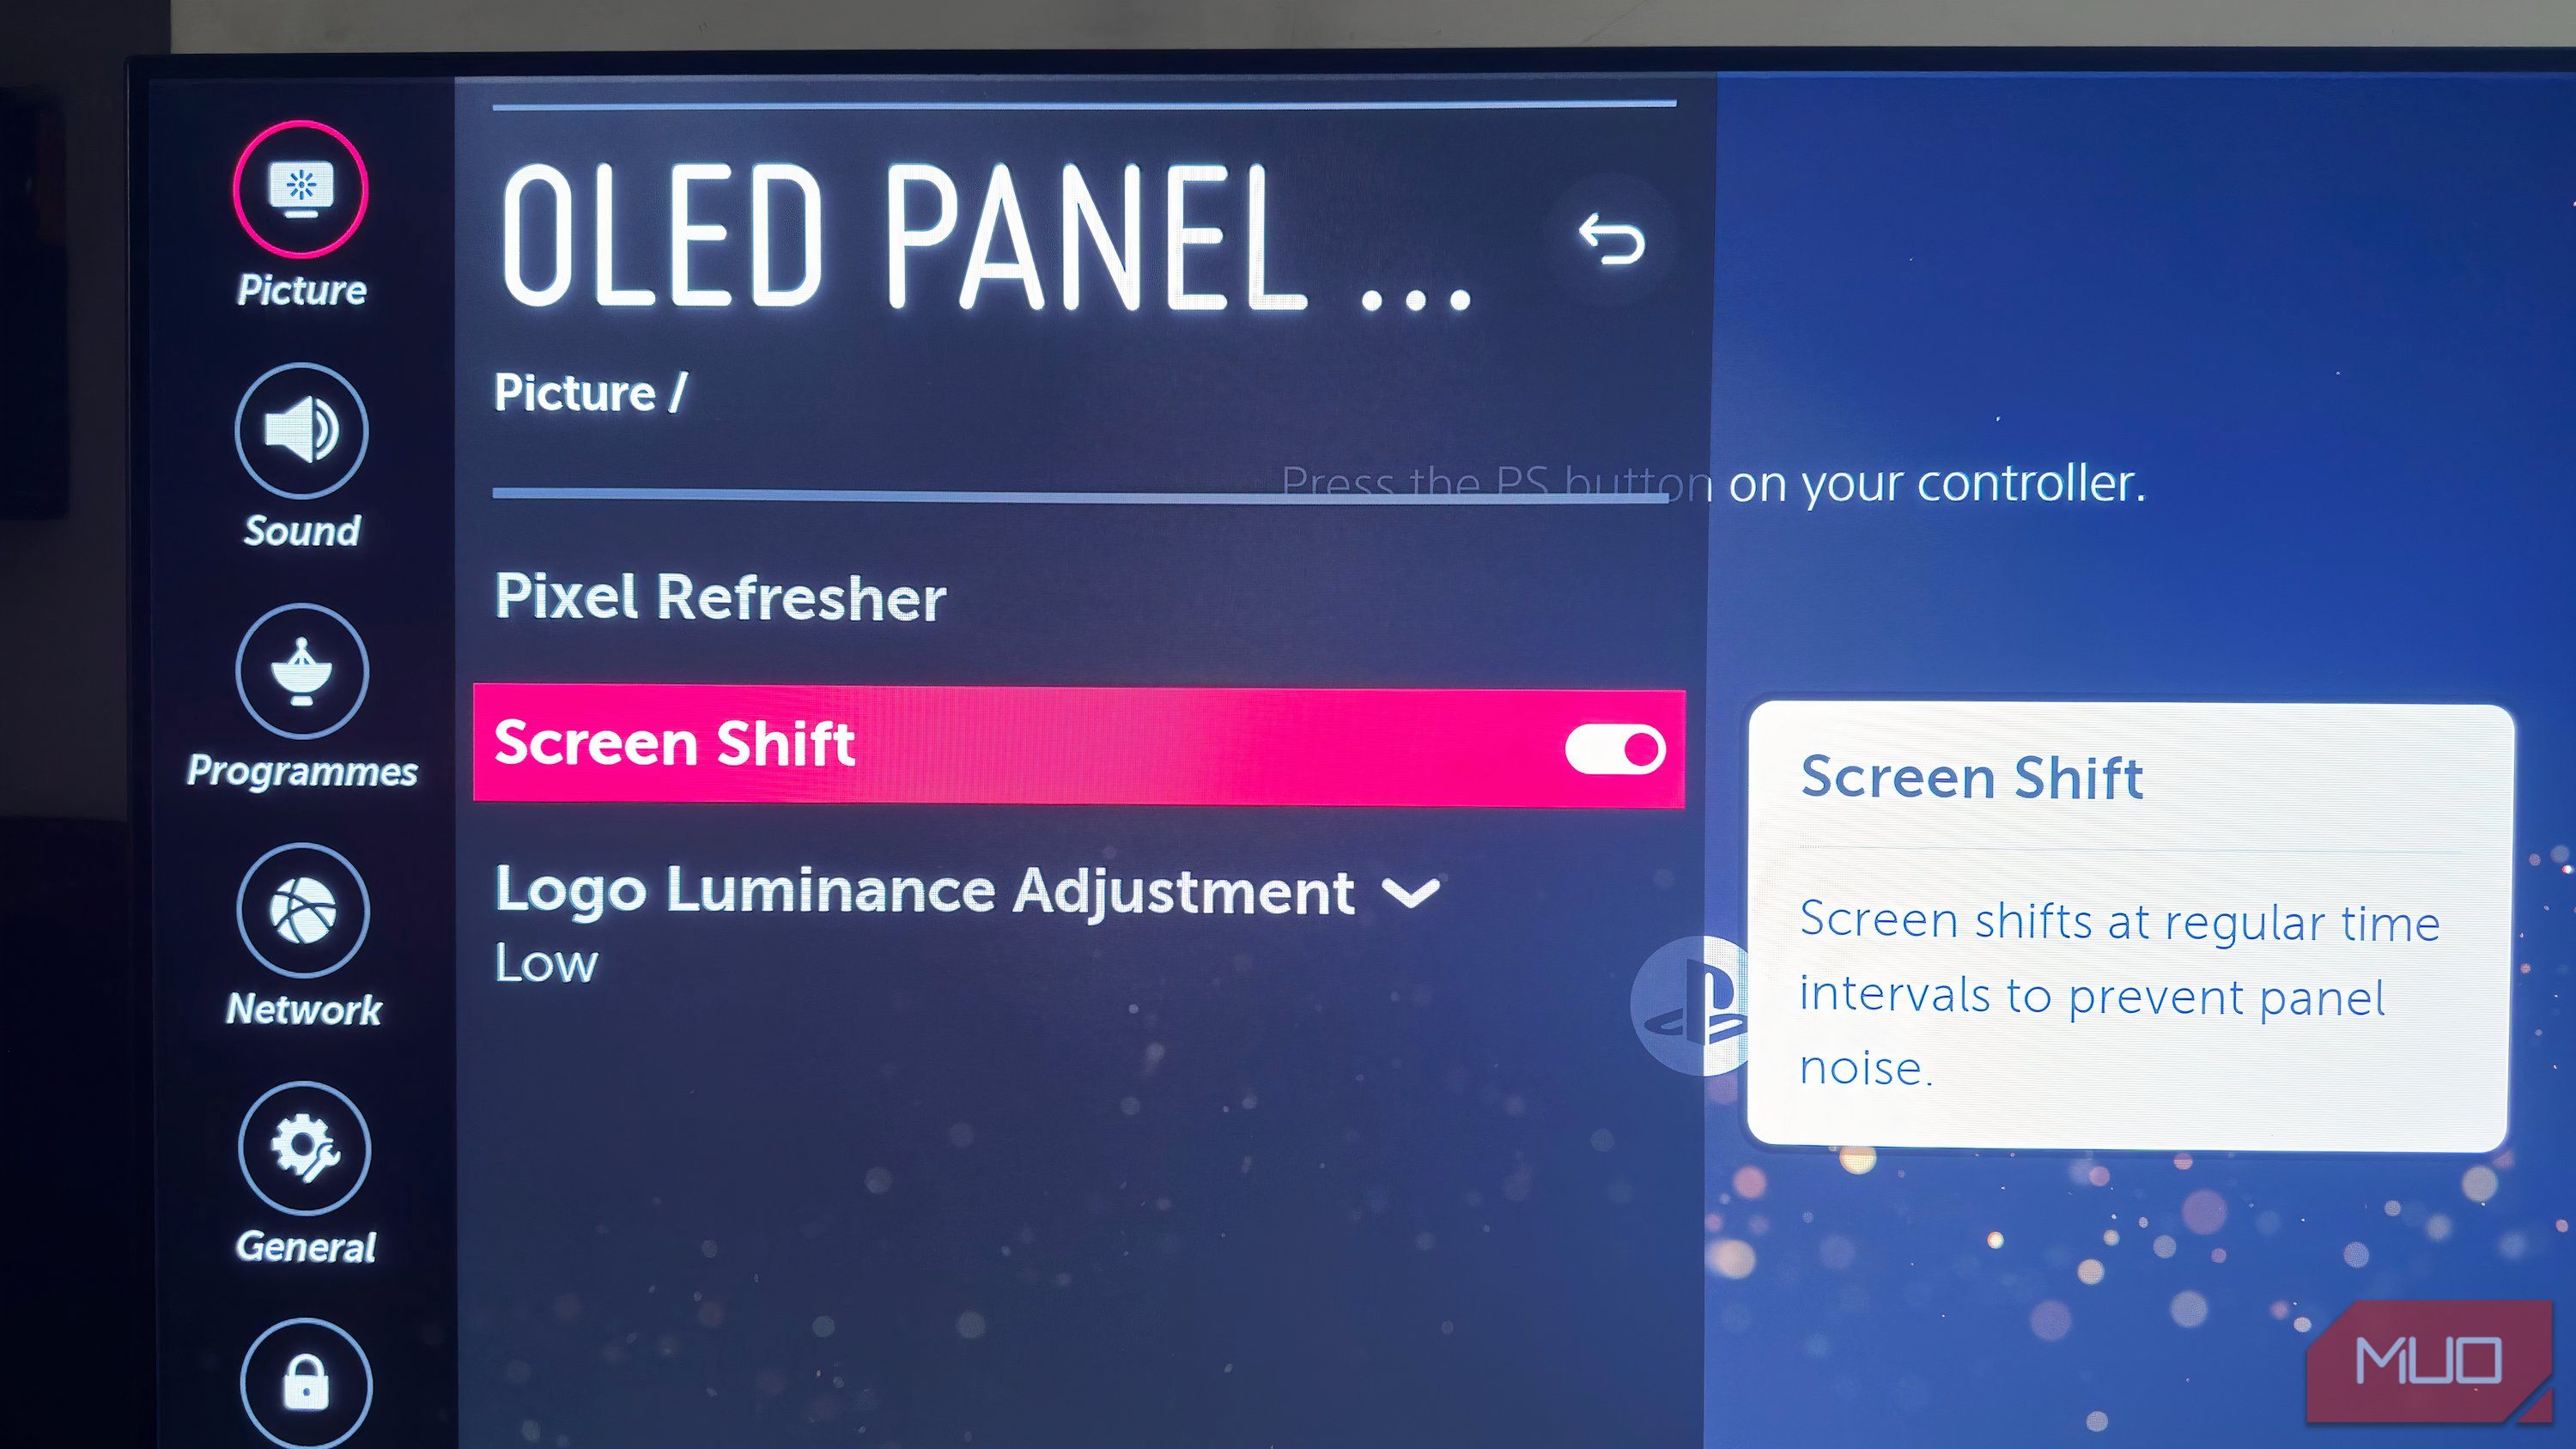The height and width of the screenshot is (1449, 2576).
Task: Navigate back using the return button
Action: [1608, 237]
